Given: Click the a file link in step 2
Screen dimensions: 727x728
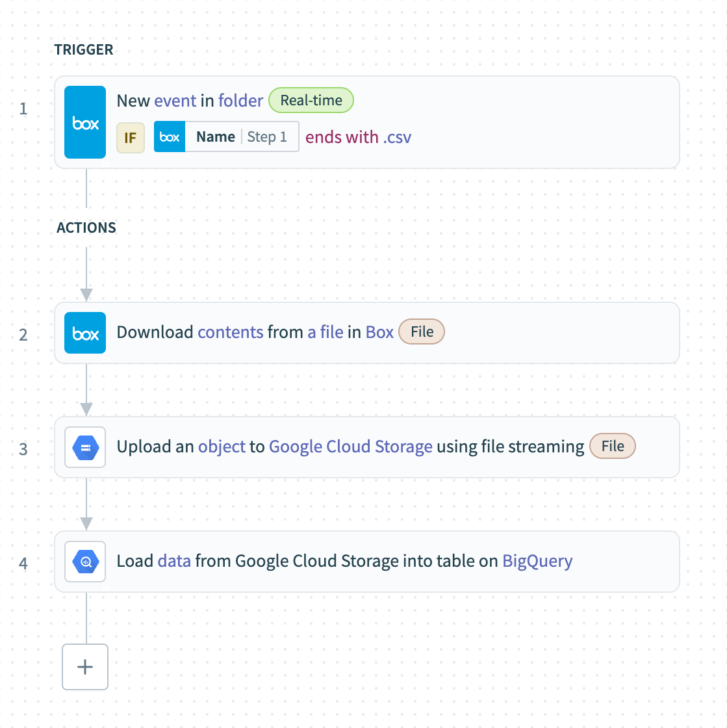Looking at the screenshot, I should point(325,332).
